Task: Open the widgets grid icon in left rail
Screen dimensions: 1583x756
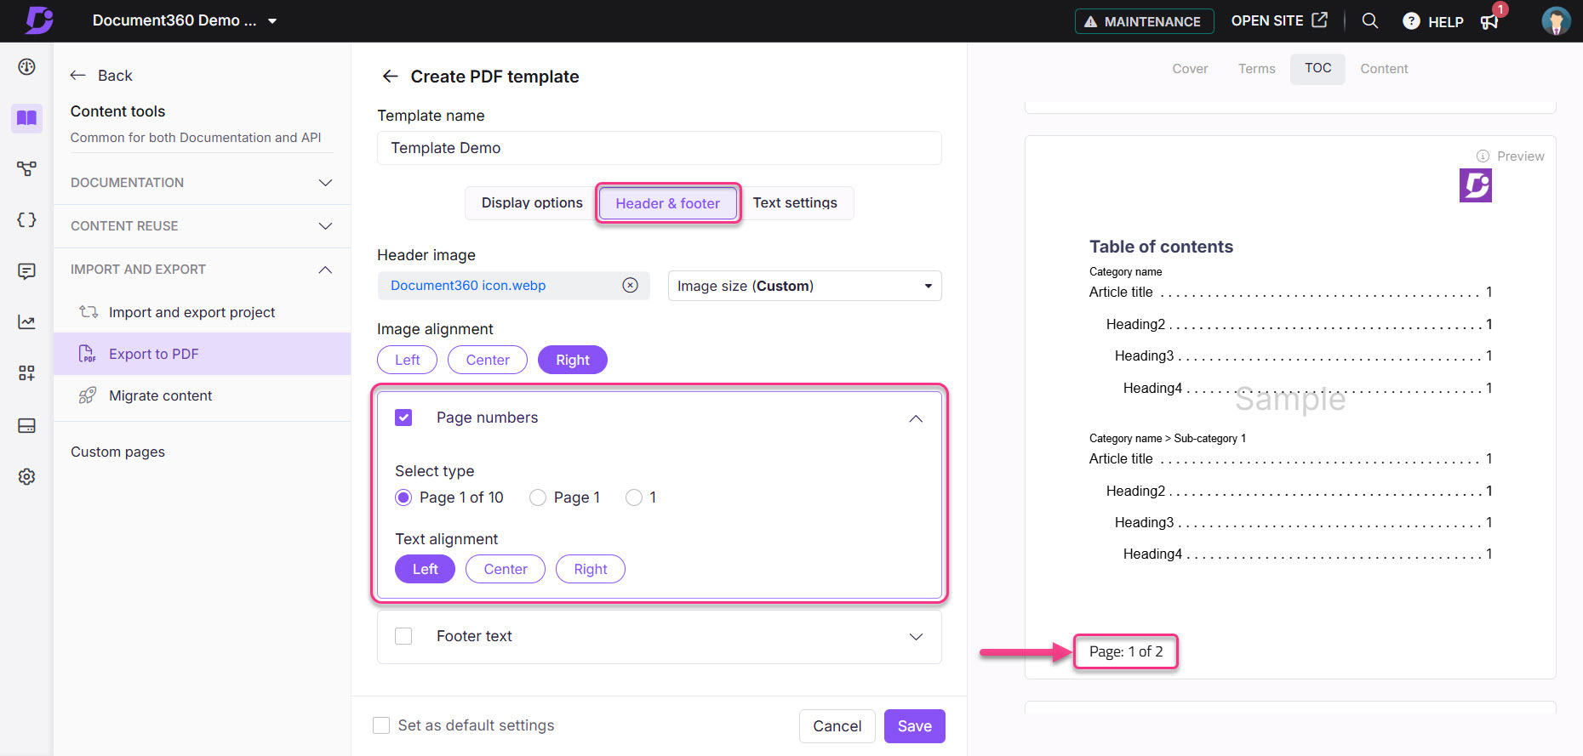Action: [x=26, y=373]
